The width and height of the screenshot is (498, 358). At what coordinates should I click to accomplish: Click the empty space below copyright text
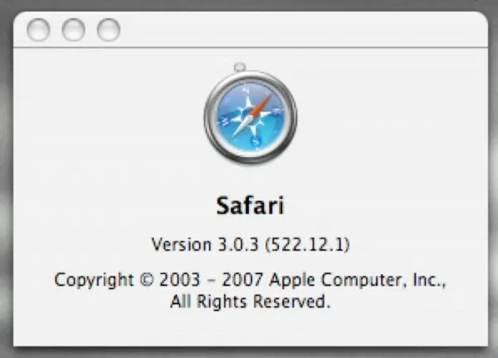click(250, 328)
